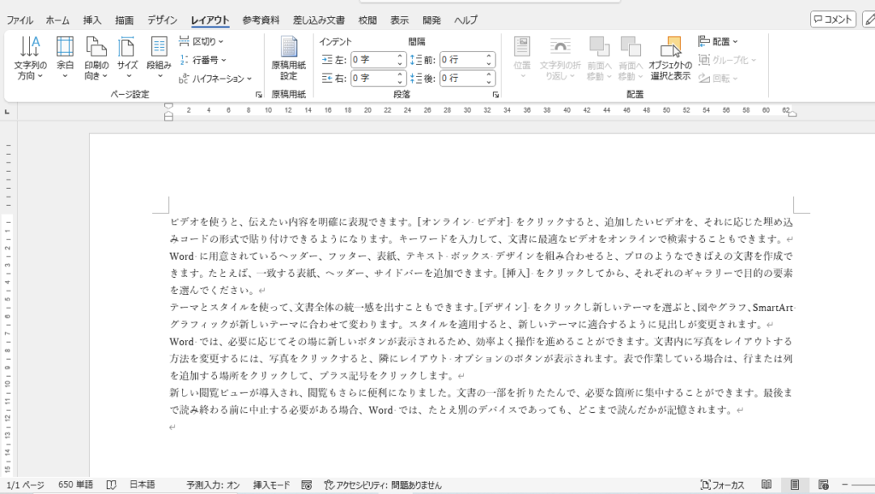The height and width of the screenshot is (494, 875).
Task: Click 背面へ移動 send backward icon
Action: 631,47
